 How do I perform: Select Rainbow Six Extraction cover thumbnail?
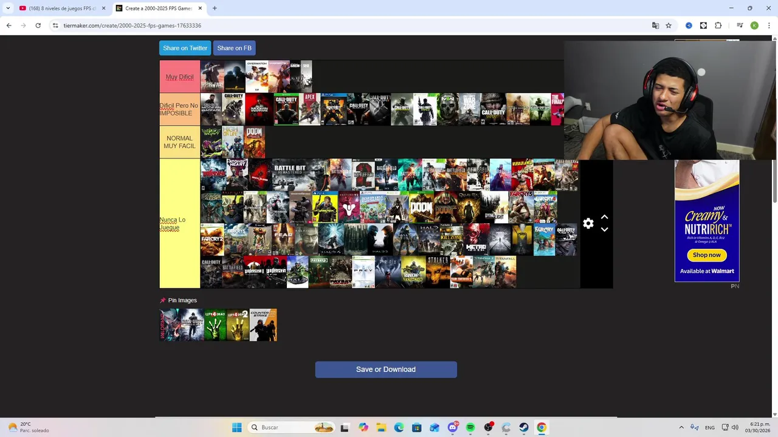pos(413,272)
